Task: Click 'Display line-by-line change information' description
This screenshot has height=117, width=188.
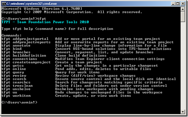Action: coord(111,45)
